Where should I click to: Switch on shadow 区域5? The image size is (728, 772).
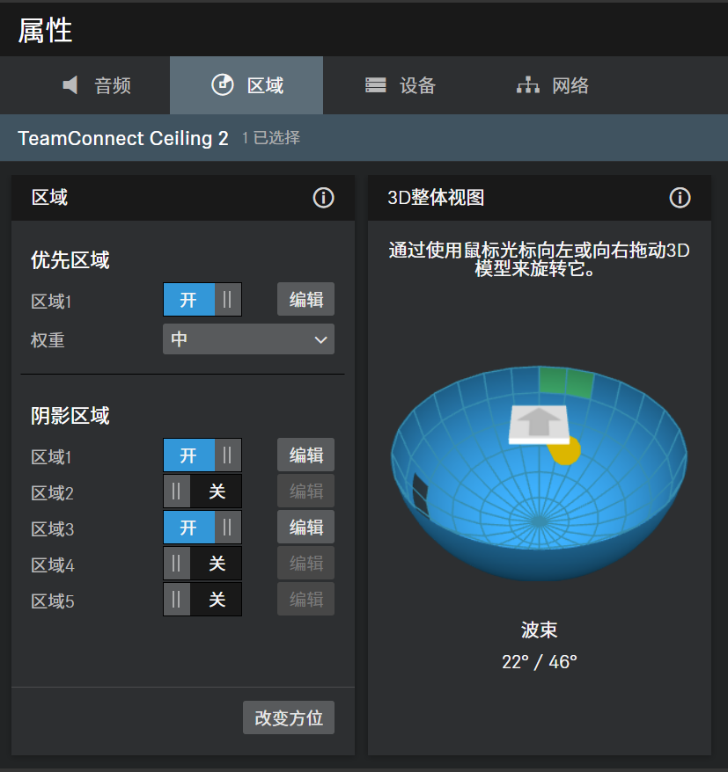click(x=202, y=600)
